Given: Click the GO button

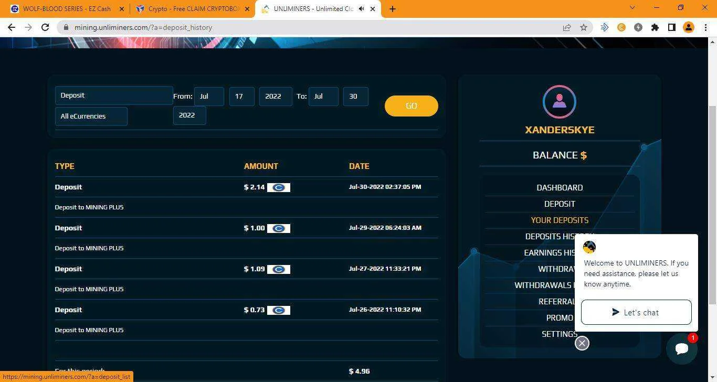Looking at the screenshot, I should tap(412, 106).
